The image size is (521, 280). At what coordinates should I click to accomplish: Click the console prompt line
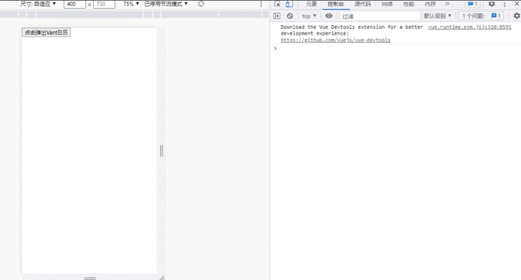[396, 49]
